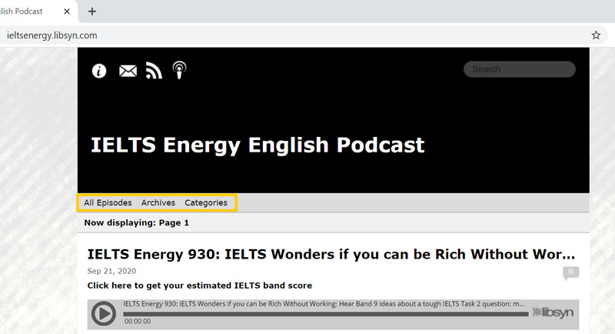
Task: Open the IELTS Energy 930 episode title
Action: [331, 255]
